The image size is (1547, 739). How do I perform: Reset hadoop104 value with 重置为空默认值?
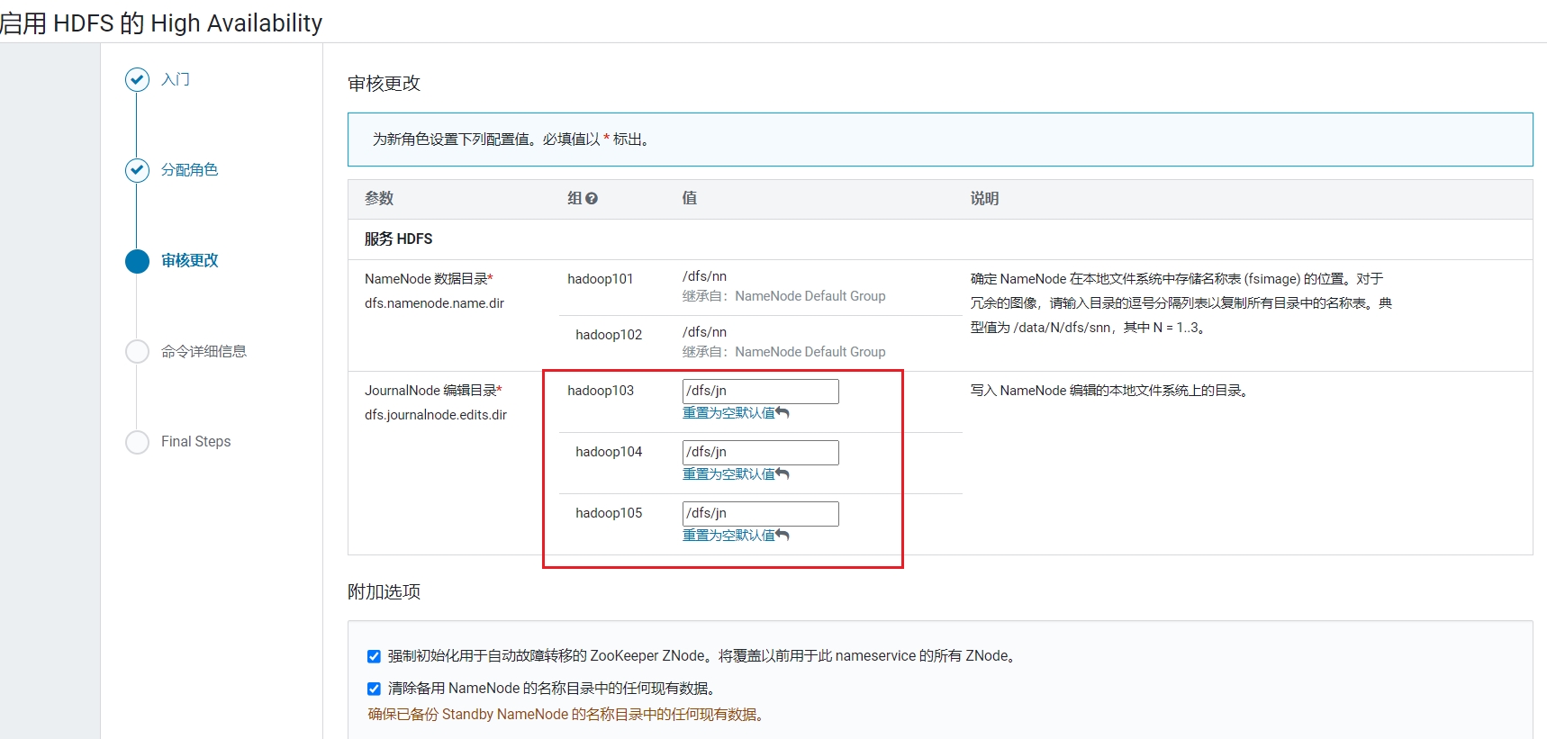pyautogui.click(x=736, y=474)
